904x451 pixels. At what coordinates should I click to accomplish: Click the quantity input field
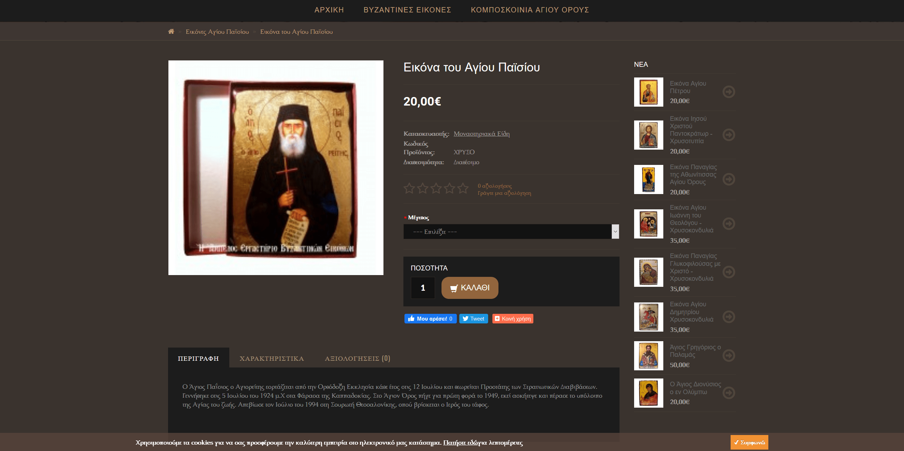tap(423, 288)
